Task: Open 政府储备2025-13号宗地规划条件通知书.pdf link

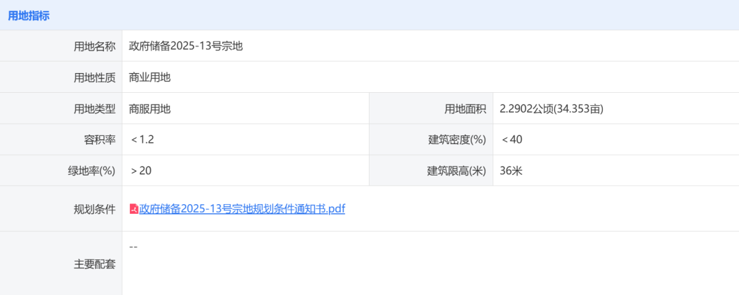Action: [242, 209]
